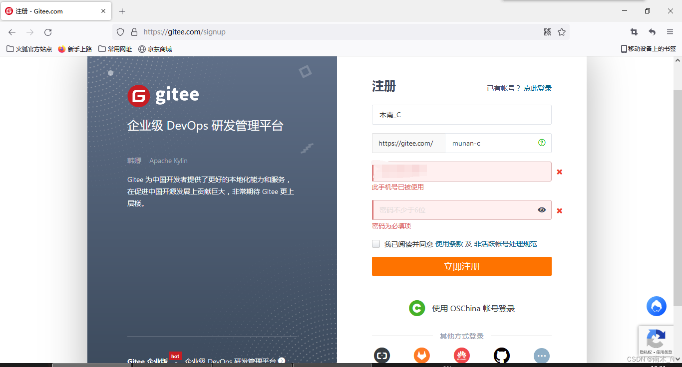Sign in with the dark Coding icon

[x=382, y=356]
